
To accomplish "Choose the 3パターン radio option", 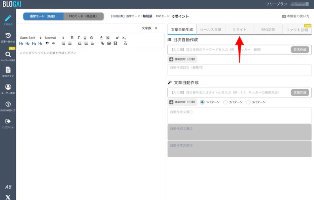I will click(x=248, y=102).
